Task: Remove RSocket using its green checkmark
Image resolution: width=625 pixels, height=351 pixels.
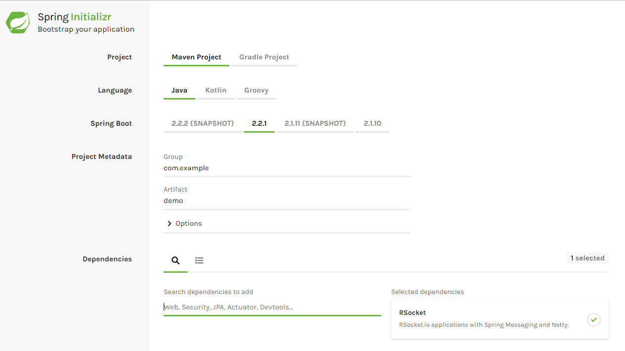Action: (x=594, y=320)
